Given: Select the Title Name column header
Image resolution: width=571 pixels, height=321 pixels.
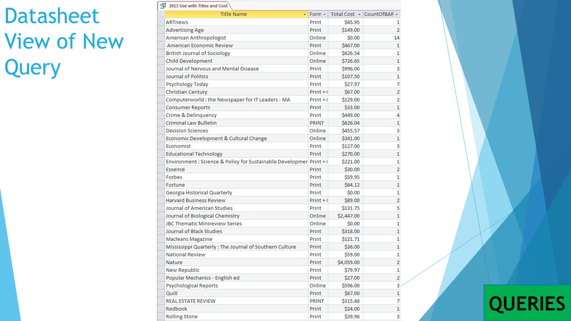Looking at the screenshot, I should click(236, 14).
